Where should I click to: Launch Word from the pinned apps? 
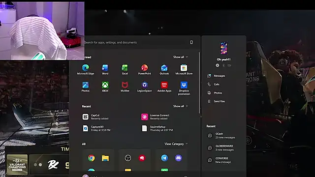point(105,69)
